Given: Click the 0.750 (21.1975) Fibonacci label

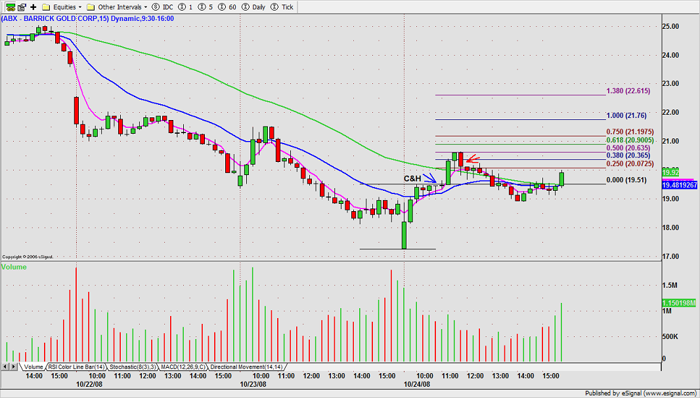Looking at the screenshot, I should (x=630, y=132).
